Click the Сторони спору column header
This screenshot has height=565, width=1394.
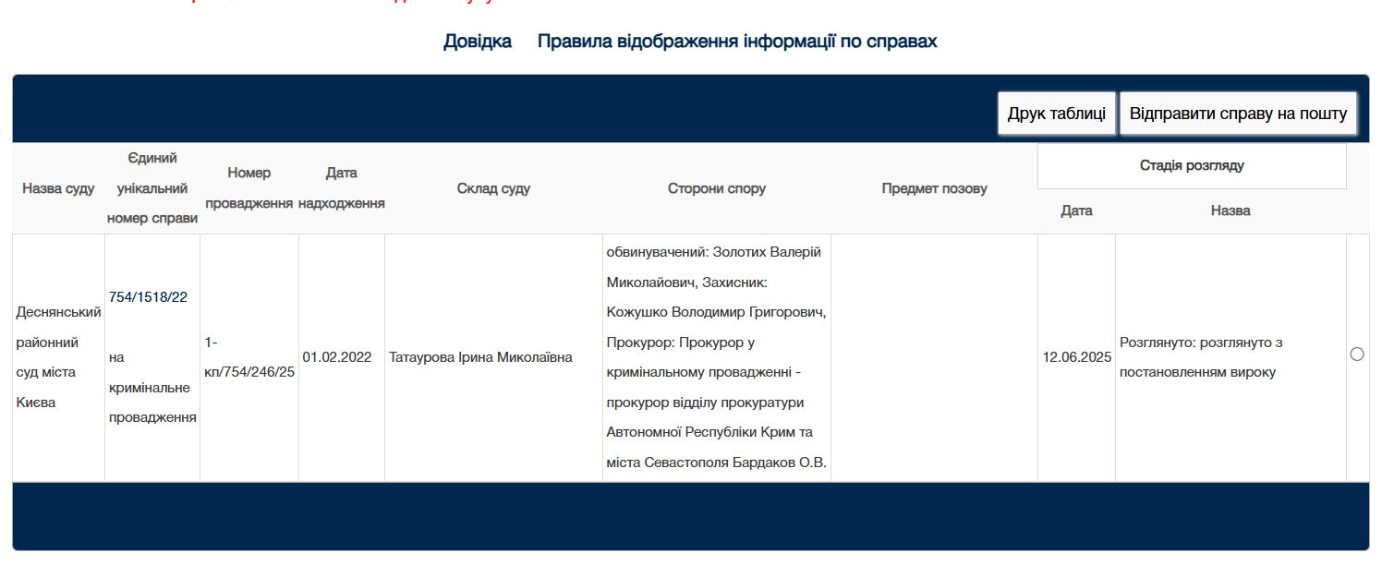click(717, 188)
